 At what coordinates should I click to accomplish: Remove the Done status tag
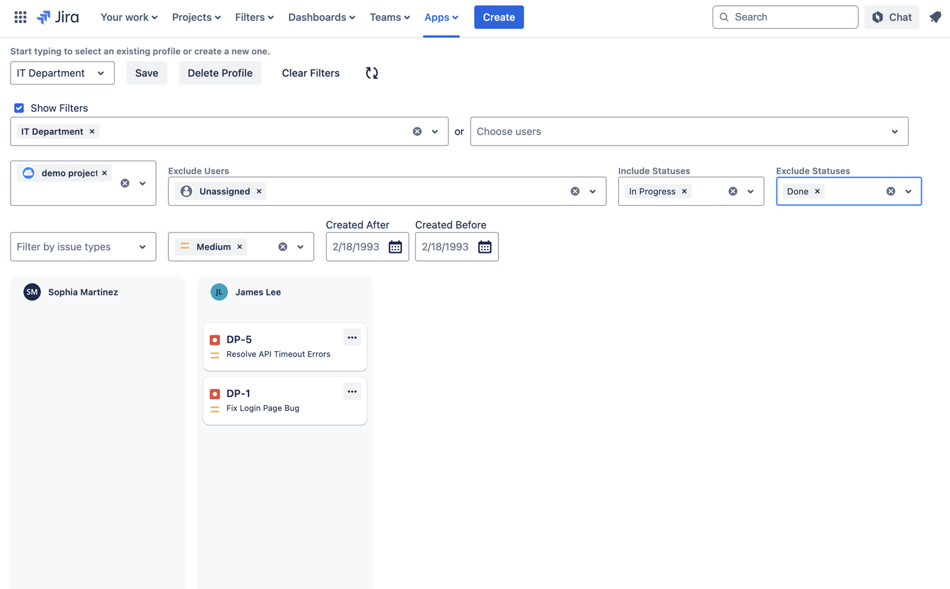coord(817,191)
